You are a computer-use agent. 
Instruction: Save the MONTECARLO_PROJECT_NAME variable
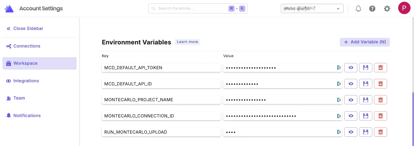click(x=366, y=100)
